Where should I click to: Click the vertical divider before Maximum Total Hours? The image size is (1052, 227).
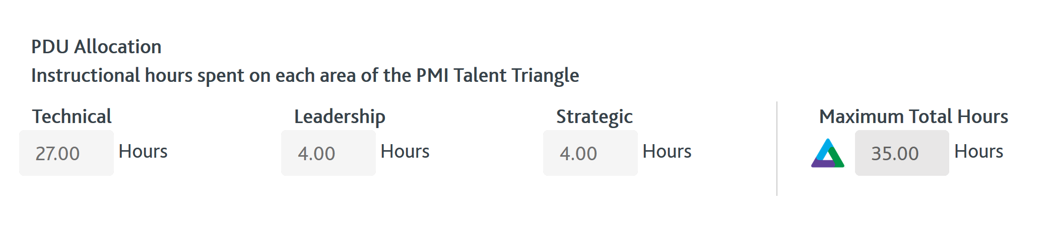coord(777,149)
